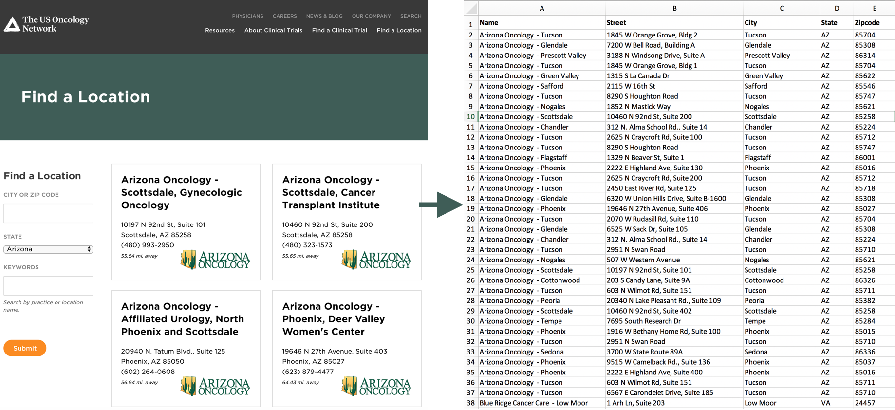Image resolution: width=895 pixels, height=410 pixels.
Task: Open News & Blog in top navigation
Action: (x=324, y=16)
